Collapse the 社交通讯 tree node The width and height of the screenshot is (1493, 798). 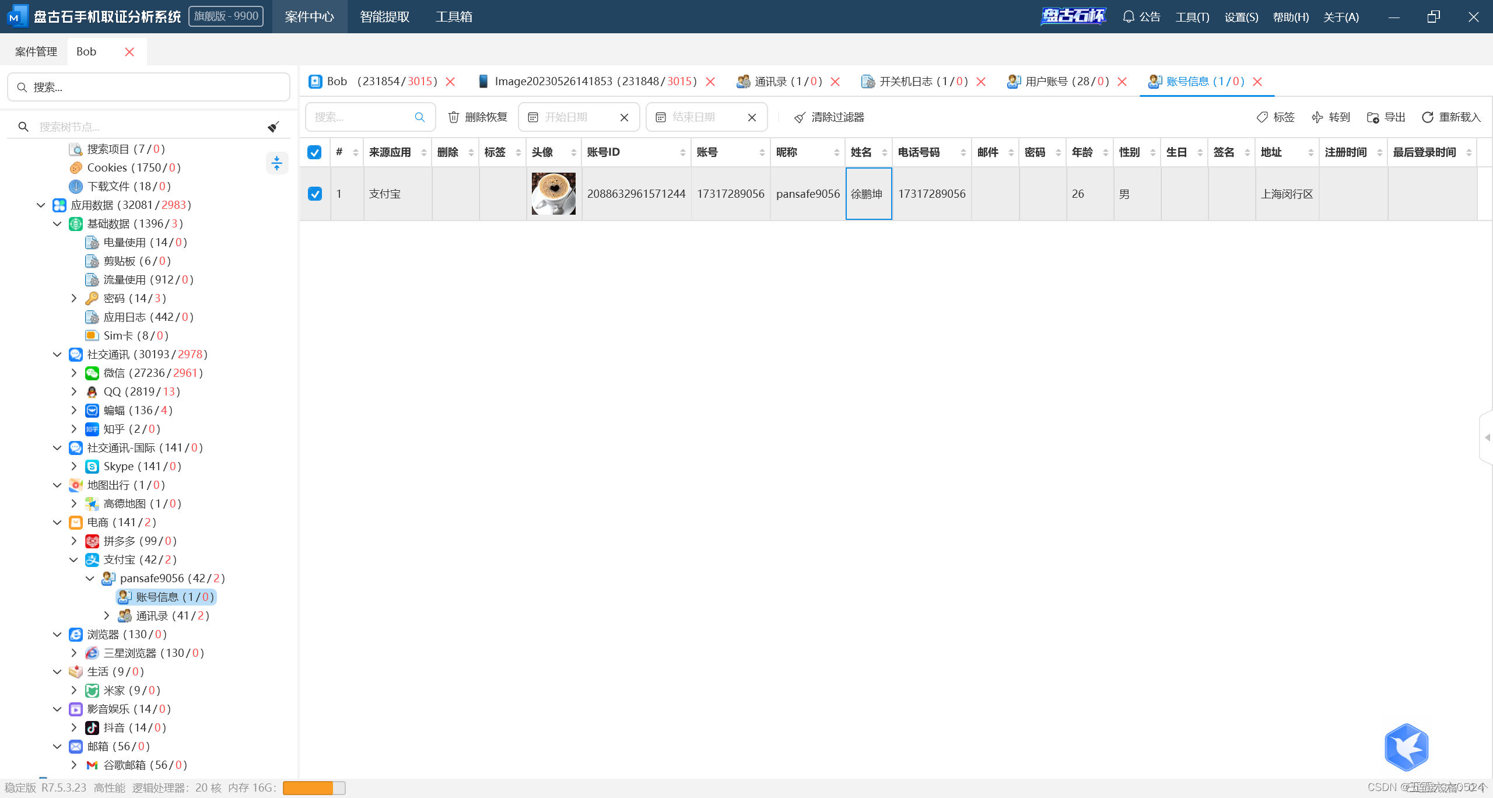coord(57,354)
